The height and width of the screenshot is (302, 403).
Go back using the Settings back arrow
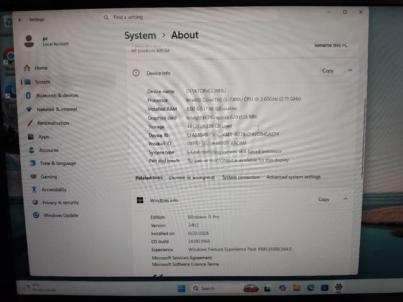click(x=21, y=20)
